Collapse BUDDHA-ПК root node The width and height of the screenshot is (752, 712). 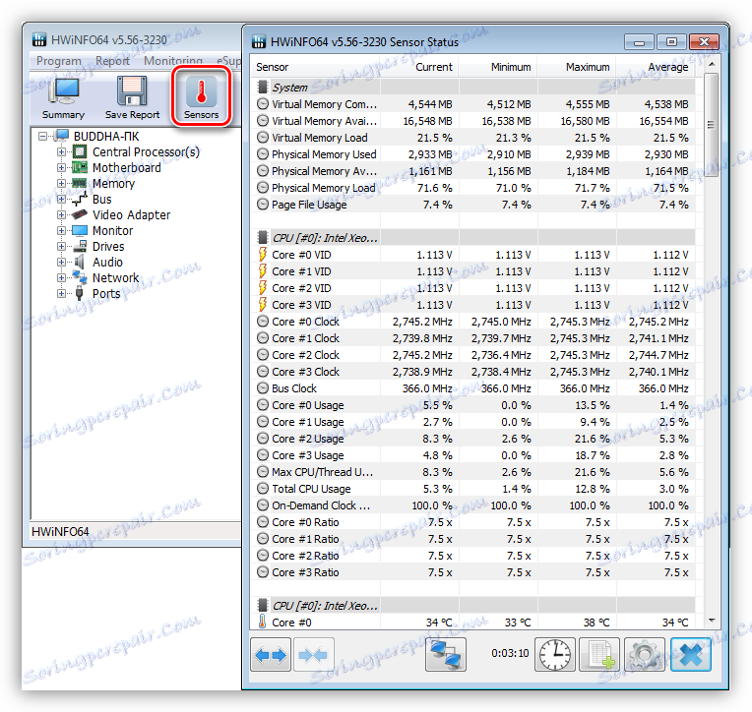[x=43, y=136]
